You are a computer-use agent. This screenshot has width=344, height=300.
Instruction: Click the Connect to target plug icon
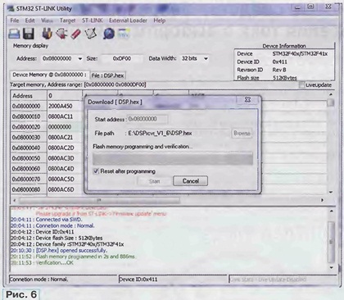(x=47, y=34)
